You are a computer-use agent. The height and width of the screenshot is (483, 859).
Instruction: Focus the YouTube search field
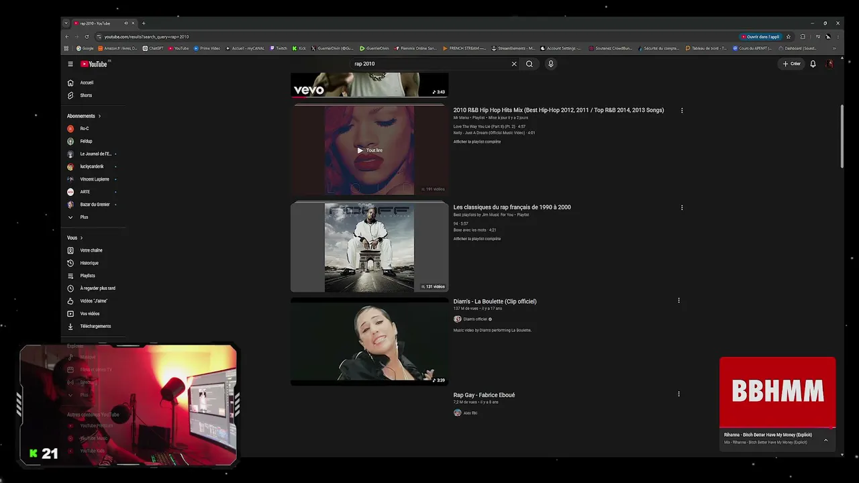click(x=429, y=64)
